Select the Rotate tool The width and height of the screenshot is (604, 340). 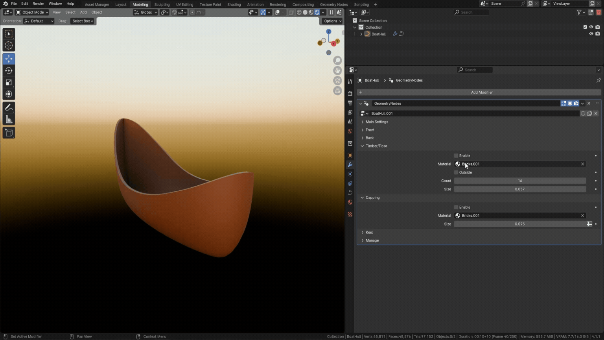point(9,70)
